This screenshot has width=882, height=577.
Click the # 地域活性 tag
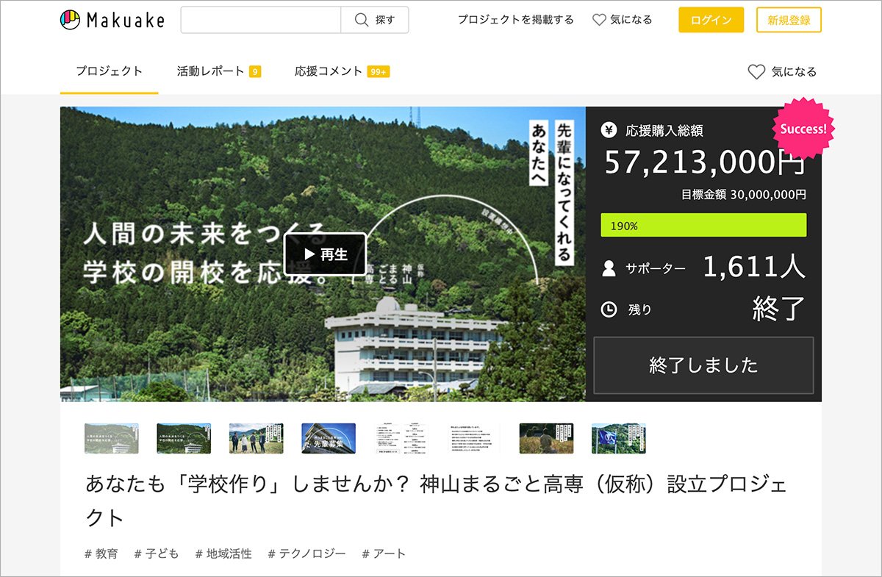[223, 553]
